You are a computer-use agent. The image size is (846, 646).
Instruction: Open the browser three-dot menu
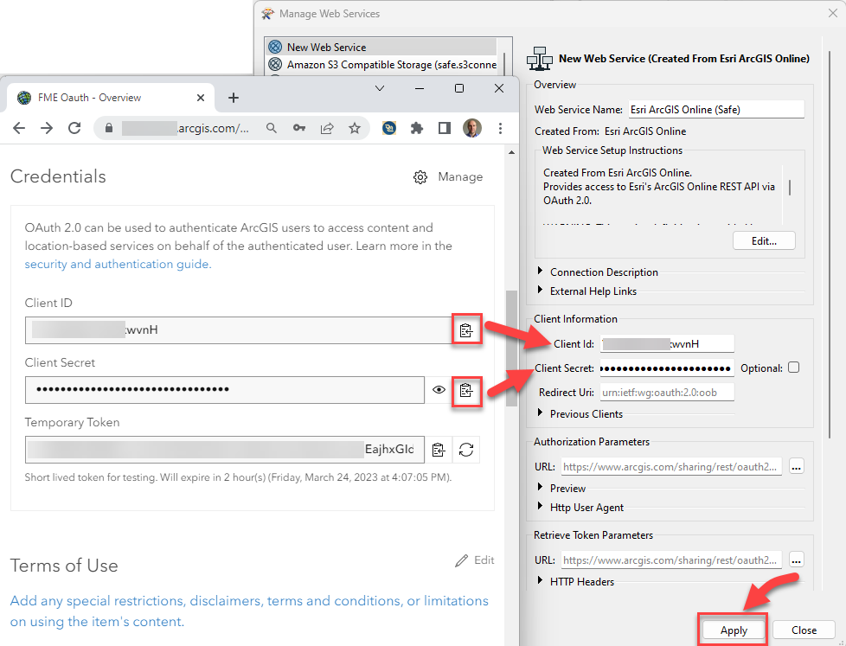click(501, 127)
